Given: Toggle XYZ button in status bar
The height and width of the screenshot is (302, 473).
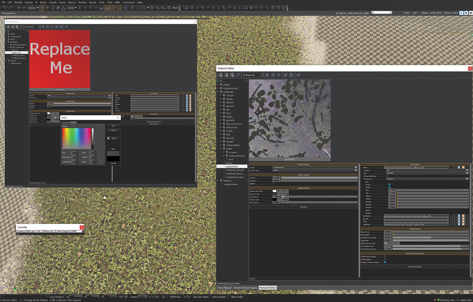Looking at the screenshot, I should (121, 297).
